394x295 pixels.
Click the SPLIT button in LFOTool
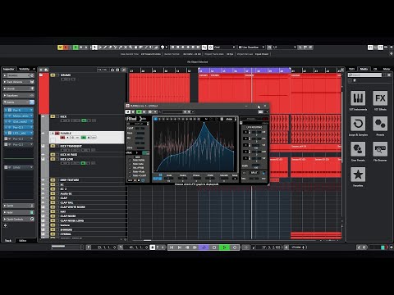254,173
